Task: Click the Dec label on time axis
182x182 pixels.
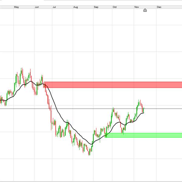Action: (x=159, y=7)
